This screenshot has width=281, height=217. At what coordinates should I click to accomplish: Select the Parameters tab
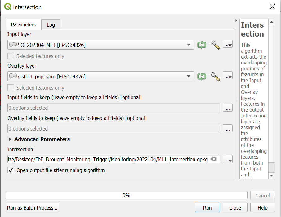click(x=23, y=24)
